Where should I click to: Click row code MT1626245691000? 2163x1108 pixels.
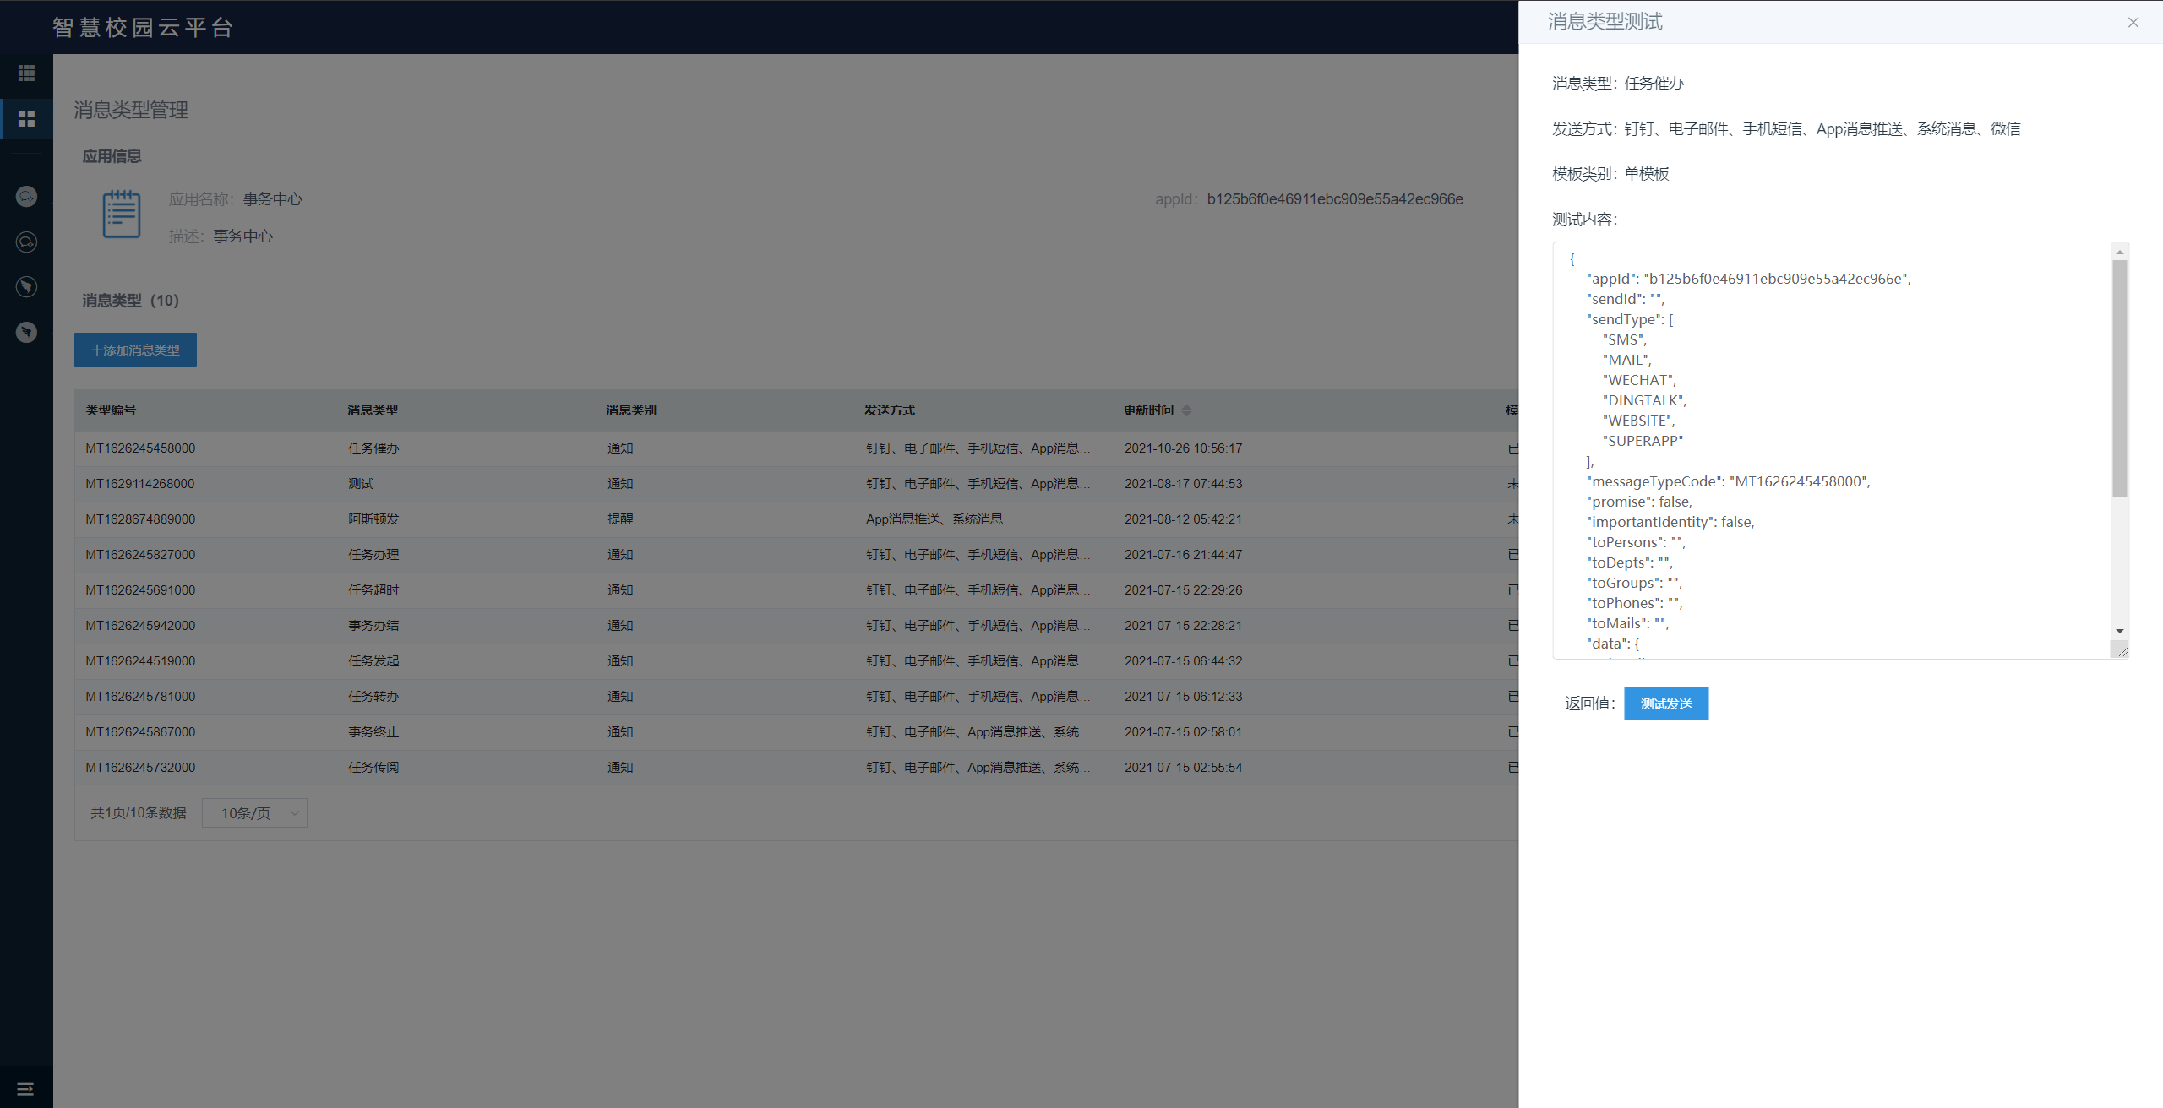click(x=140, y=590)
